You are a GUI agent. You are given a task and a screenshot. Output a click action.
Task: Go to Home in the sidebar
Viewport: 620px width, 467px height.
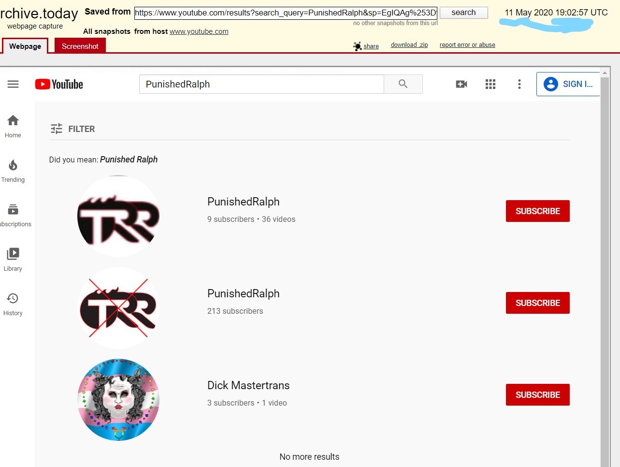coord(13,127)
